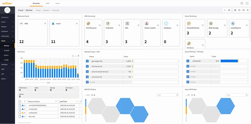Click the Azure Load Balance icon
251x124 pixels.
pyautogui.click(x=233, y=24)
